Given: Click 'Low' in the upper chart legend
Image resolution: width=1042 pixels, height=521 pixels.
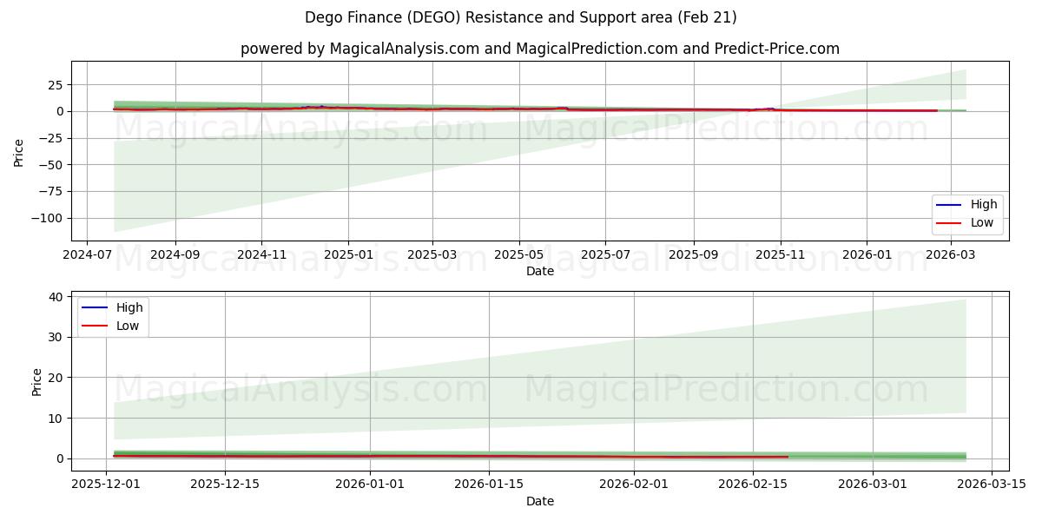Looking at the screenshot, I should pos(983,223).
